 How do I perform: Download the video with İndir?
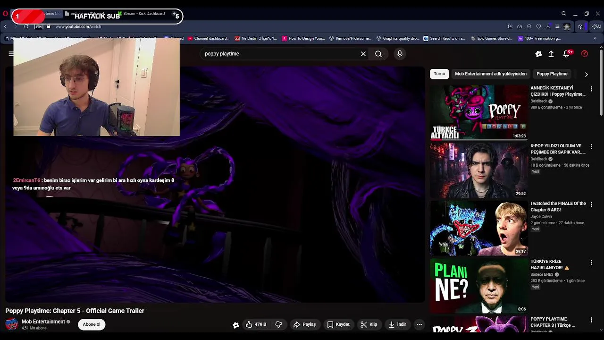point(397,324)
